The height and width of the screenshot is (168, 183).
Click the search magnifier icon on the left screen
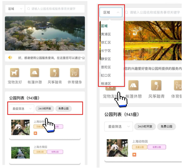pos(29,9)
